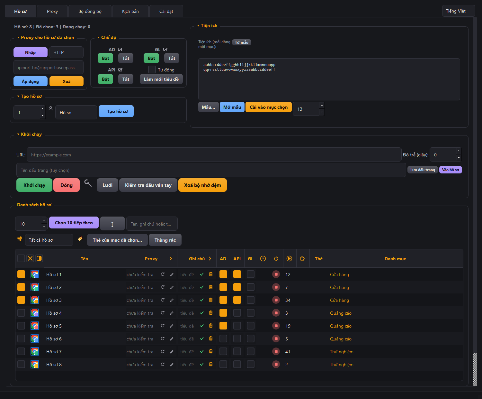Select the row checkbox for Hồ sơ 7
The image size is (482, 399).
tap(21, 351)
